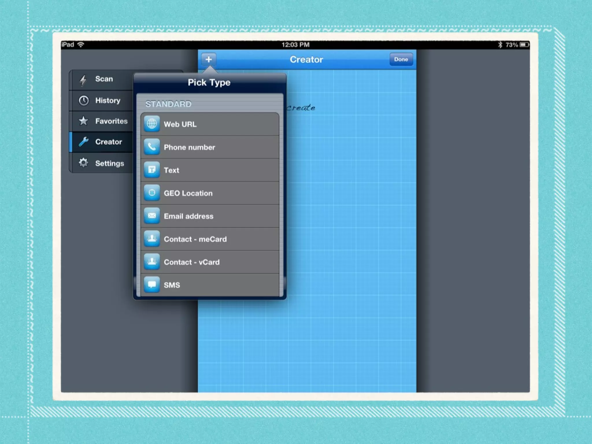This screenshot has height=444, width=592.
Task: Pick the Contact - meCard icon
Action: pyautogui.click(x=152, y=239)
